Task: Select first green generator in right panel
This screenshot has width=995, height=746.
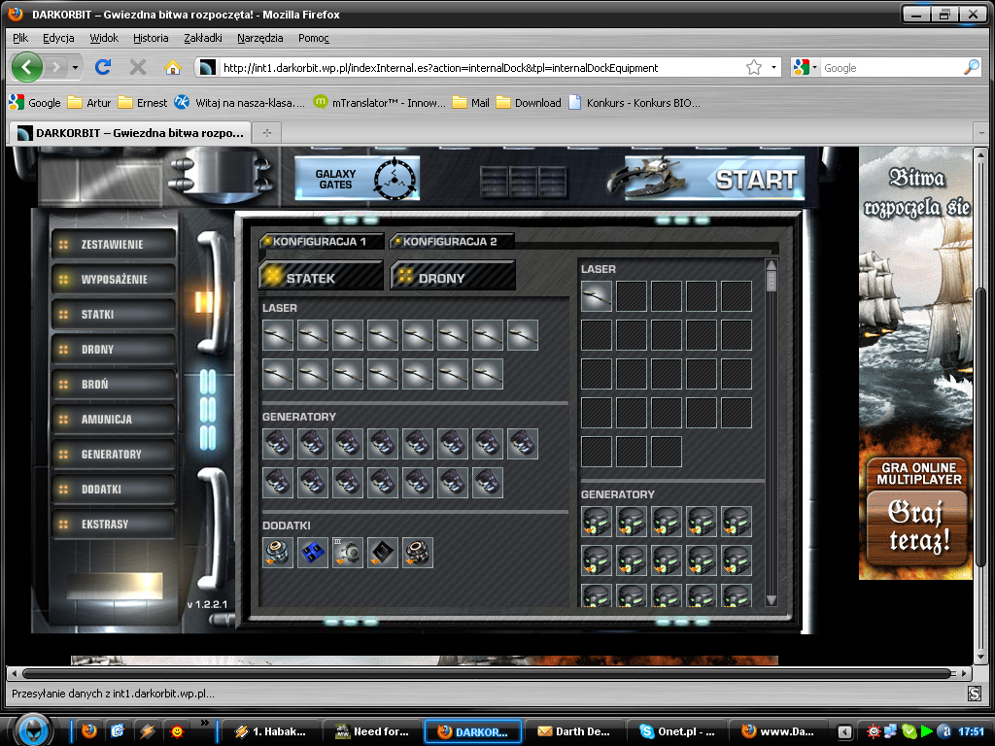Action: click(597, 522)
